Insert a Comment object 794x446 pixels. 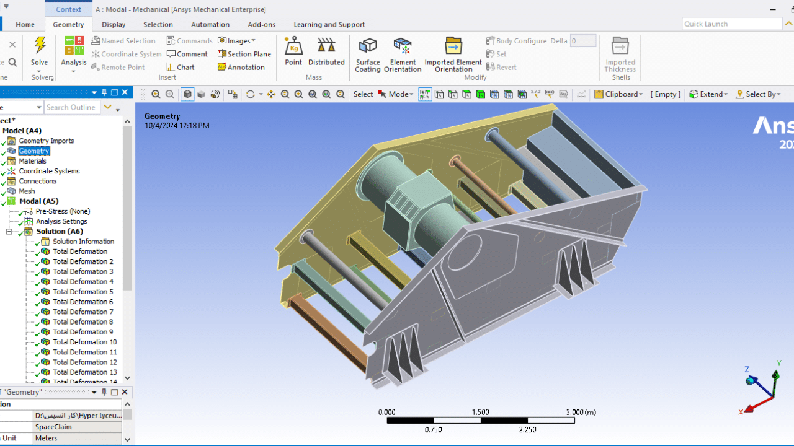pyautogui.click(x=187, y=54)
